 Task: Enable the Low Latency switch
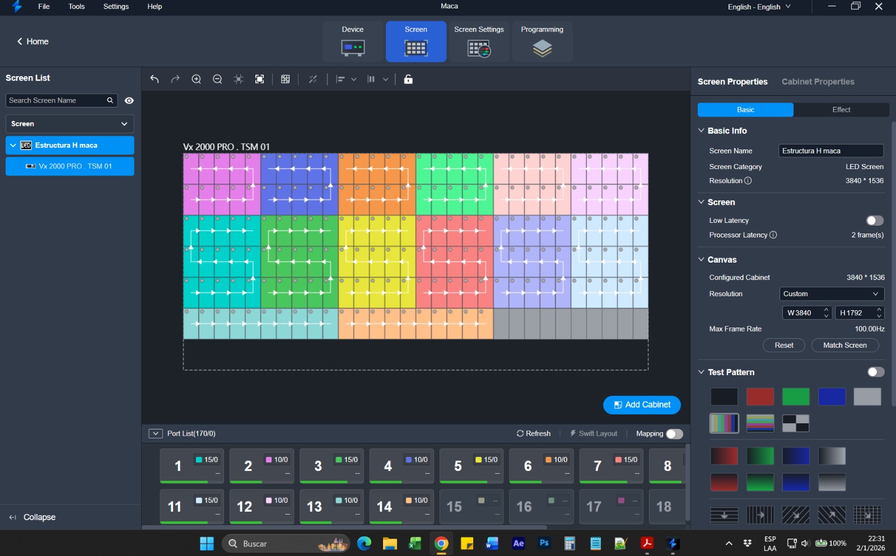point(874,221)
